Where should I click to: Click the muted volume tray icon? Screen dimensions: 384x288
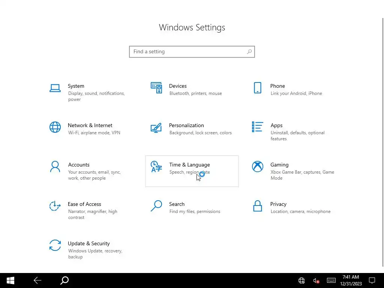point(316,281)
